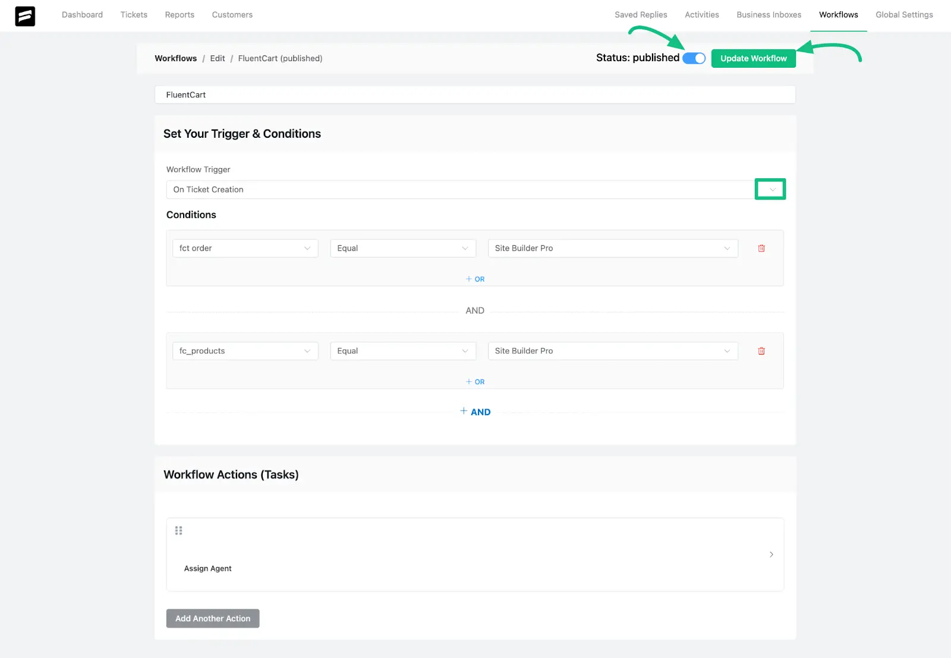This screenshot has height=658, width=951.
Task: Click Add Another Action button
Action: pos(213,618)
